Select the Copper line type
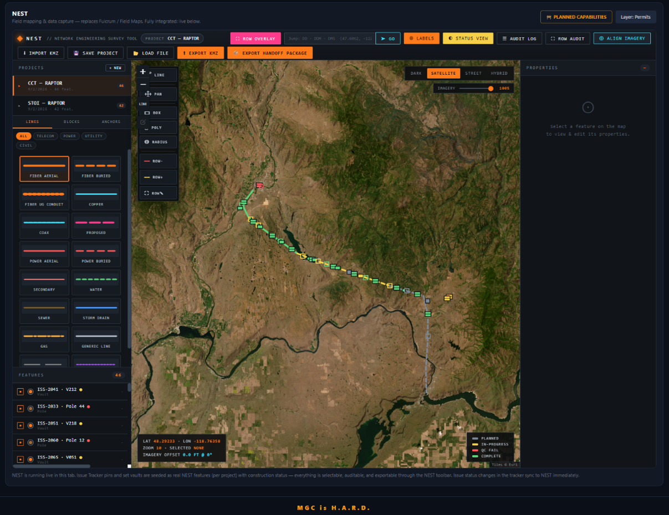The width and height of the screenshot is (669, 515). point(96,198)
